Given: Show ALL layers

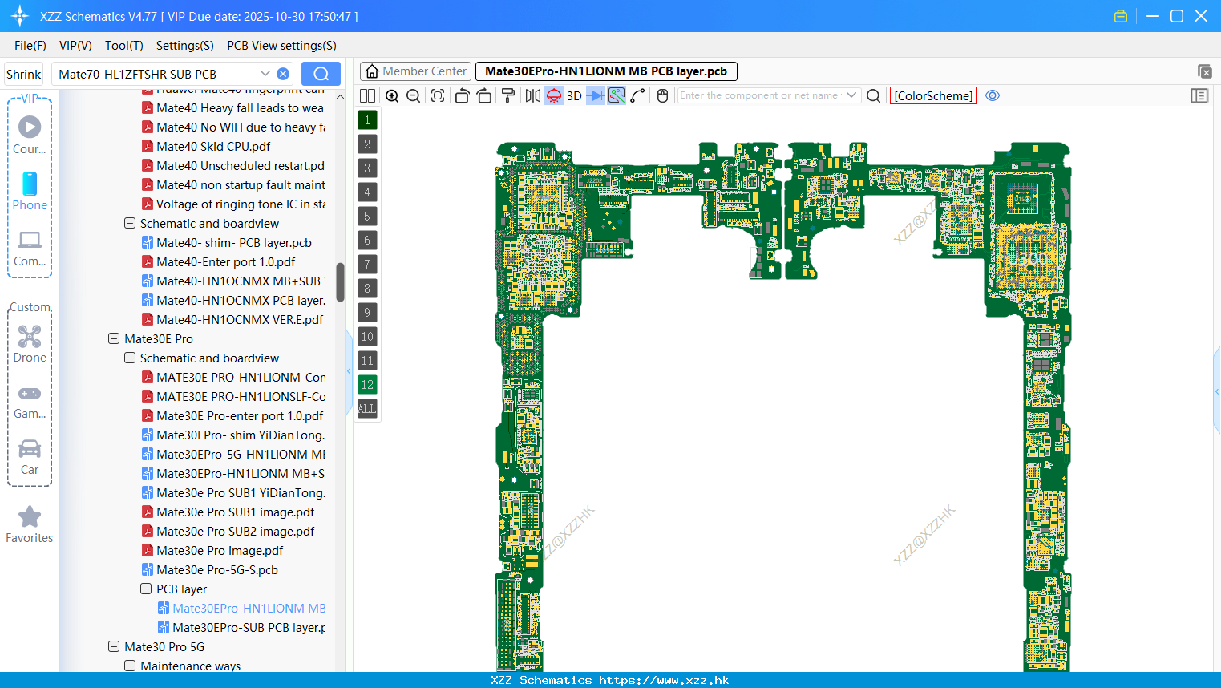Looking at the screenshot, I should (x=367, y=409).
